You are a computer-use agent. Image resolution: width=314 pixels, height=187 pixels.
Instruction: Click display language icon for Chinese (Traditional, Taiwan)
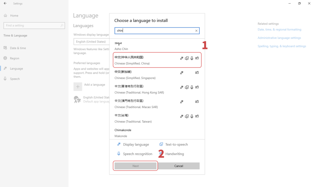point(182,116)
